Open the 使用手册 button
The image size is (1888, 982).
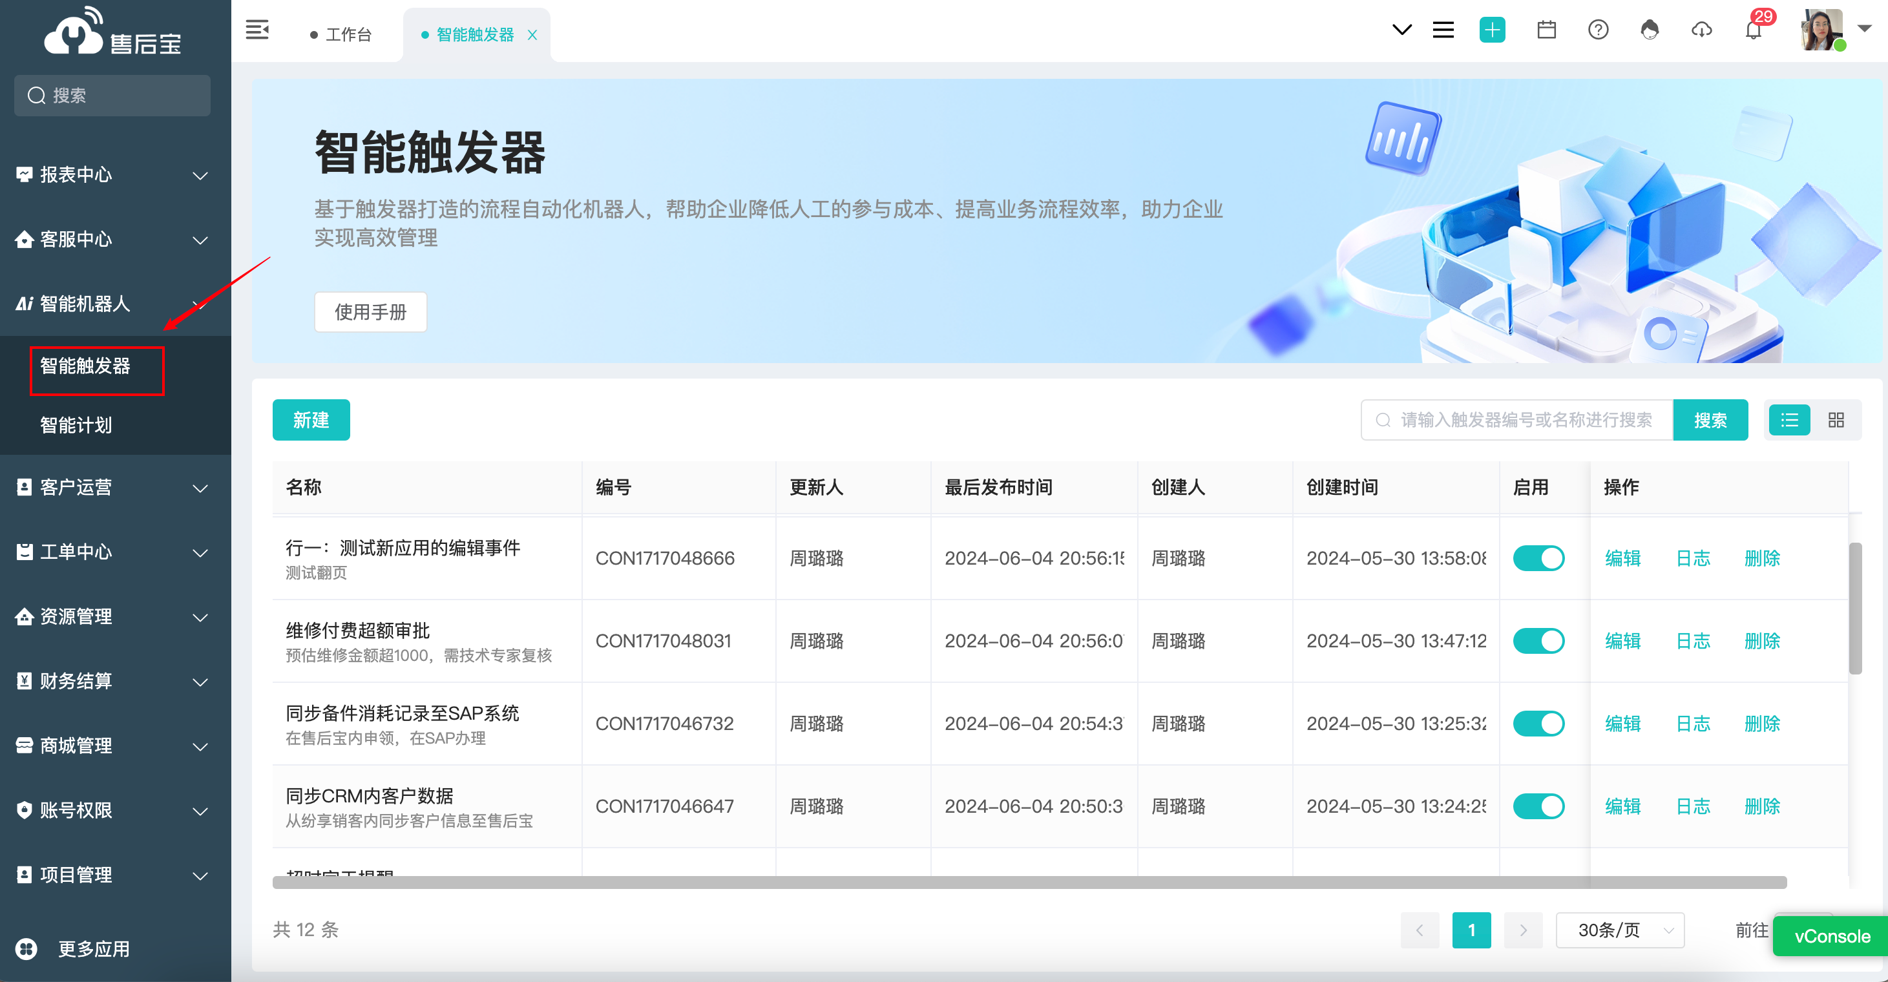[x=370, y=312]
